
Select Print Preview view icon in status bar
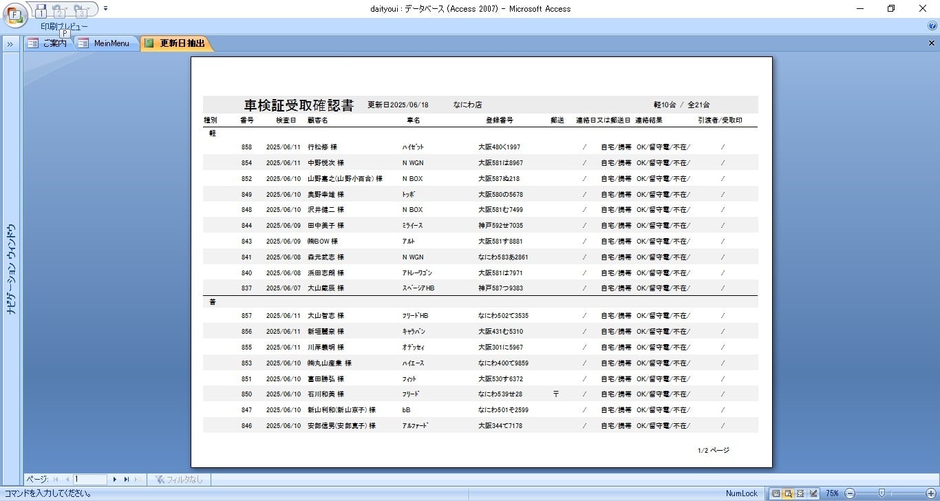click(788, 493)
